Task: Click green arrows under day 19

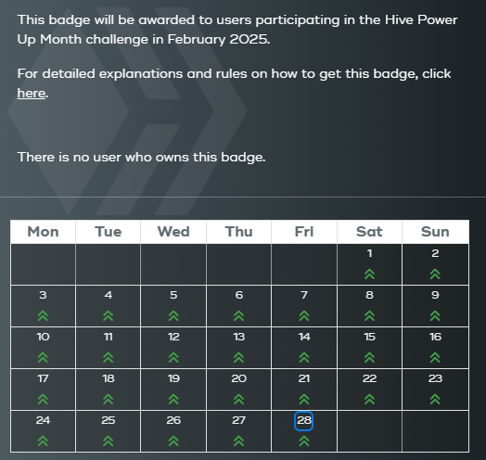Action: pyautogui.click(x=173, y=399)
